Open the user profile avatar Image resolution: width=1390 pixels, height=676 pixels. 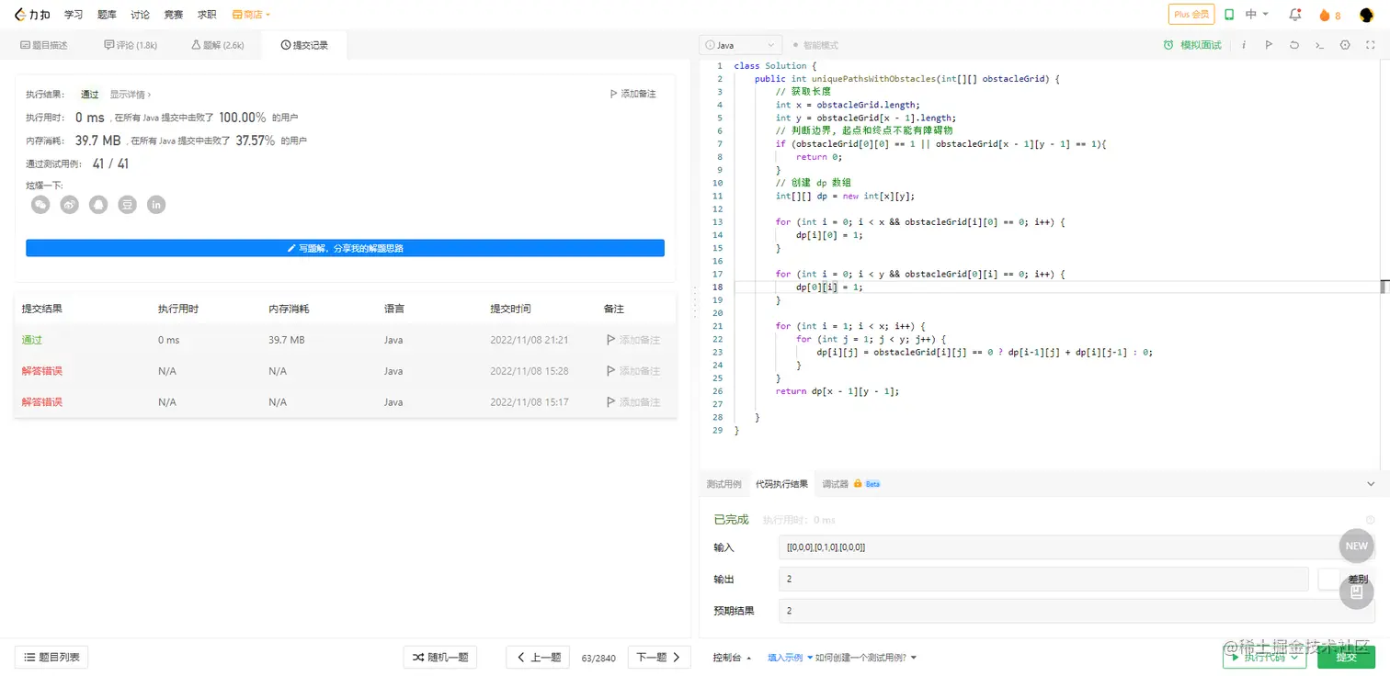[x=1366, y=15]
